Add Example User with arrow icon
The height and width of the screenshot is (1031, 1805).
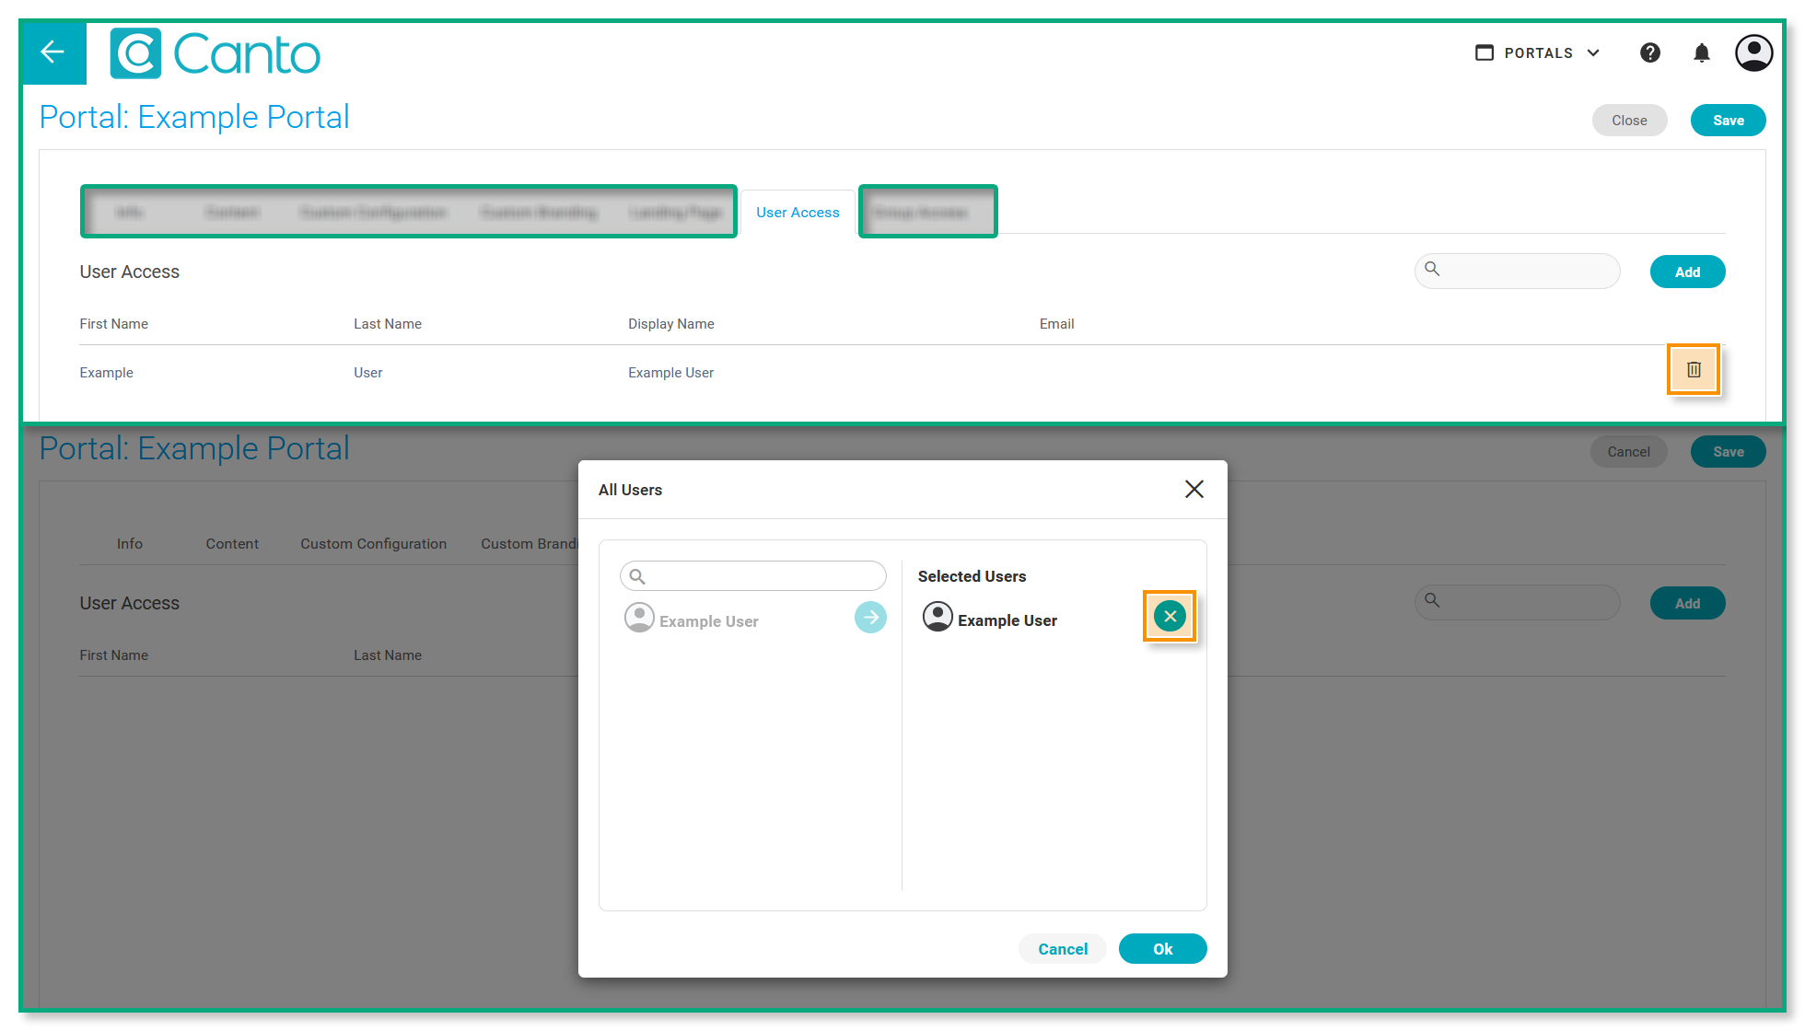click(870, 618)
